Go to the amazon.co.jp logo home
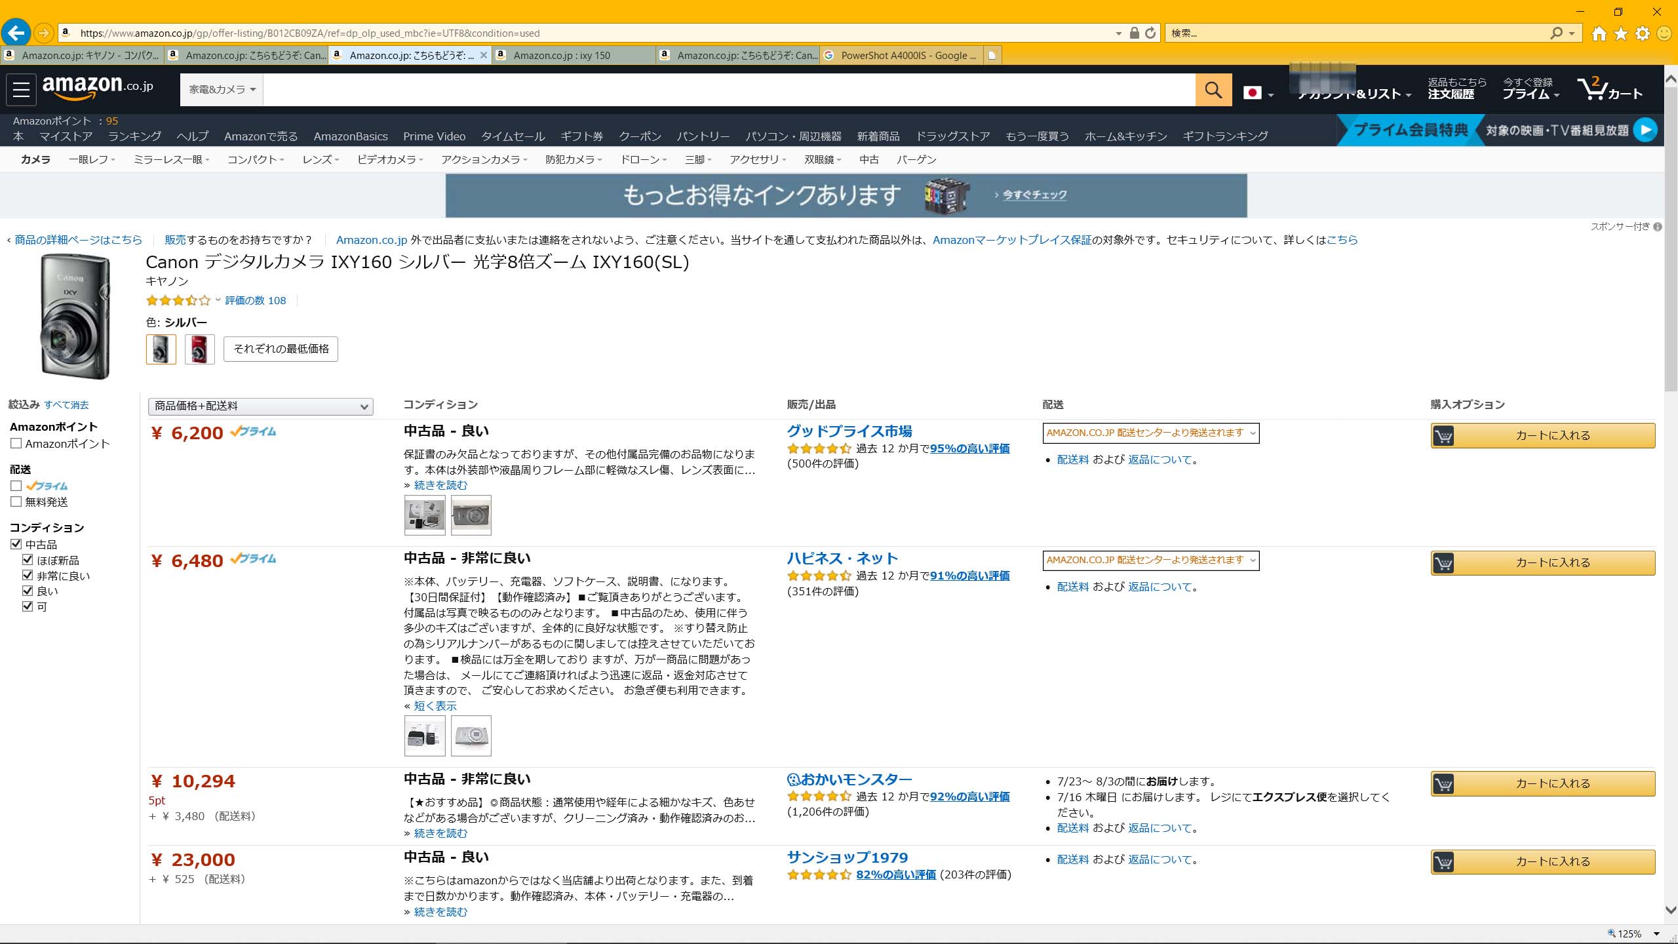1678x944 pixels. click(98, 87)
